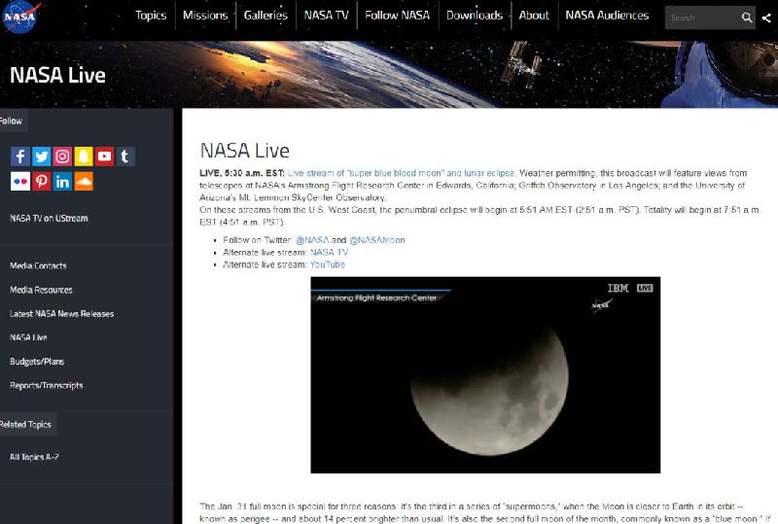This screenshot has height=524, width=778.
Task: Open Media Contacts sidebar link
Action: 38,266
